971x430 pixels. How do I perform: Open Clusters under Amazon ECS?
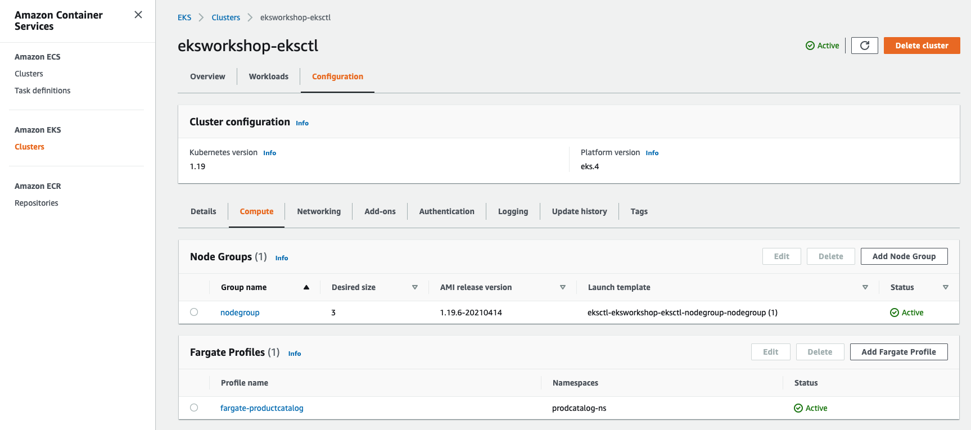point(29,74)
